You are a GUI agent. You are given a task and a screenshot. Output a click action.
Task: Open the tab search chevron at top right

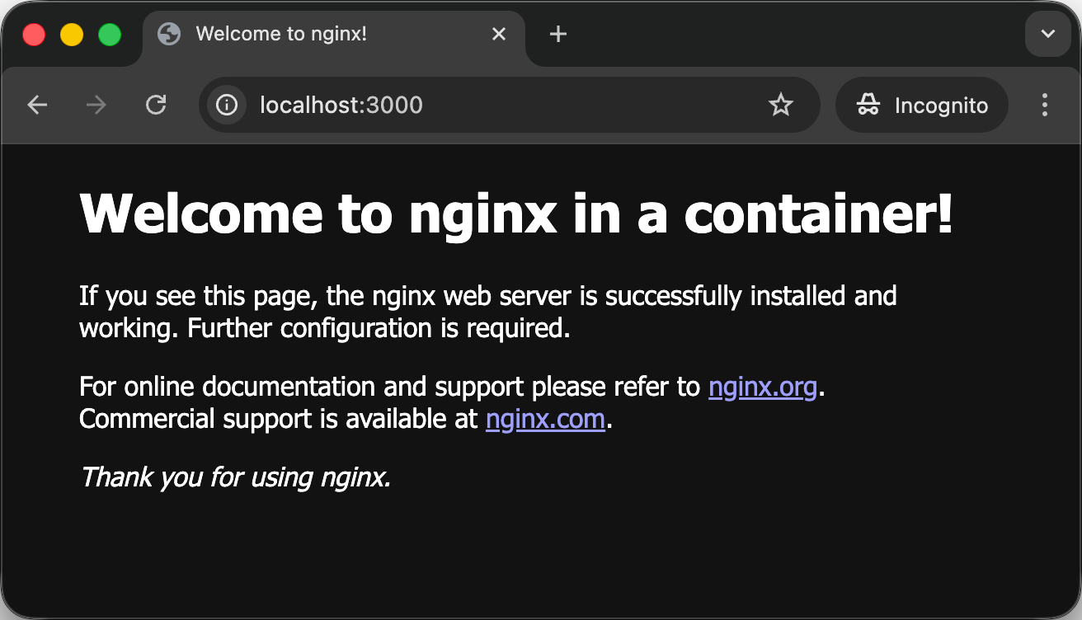click(x=1047, y=34)
